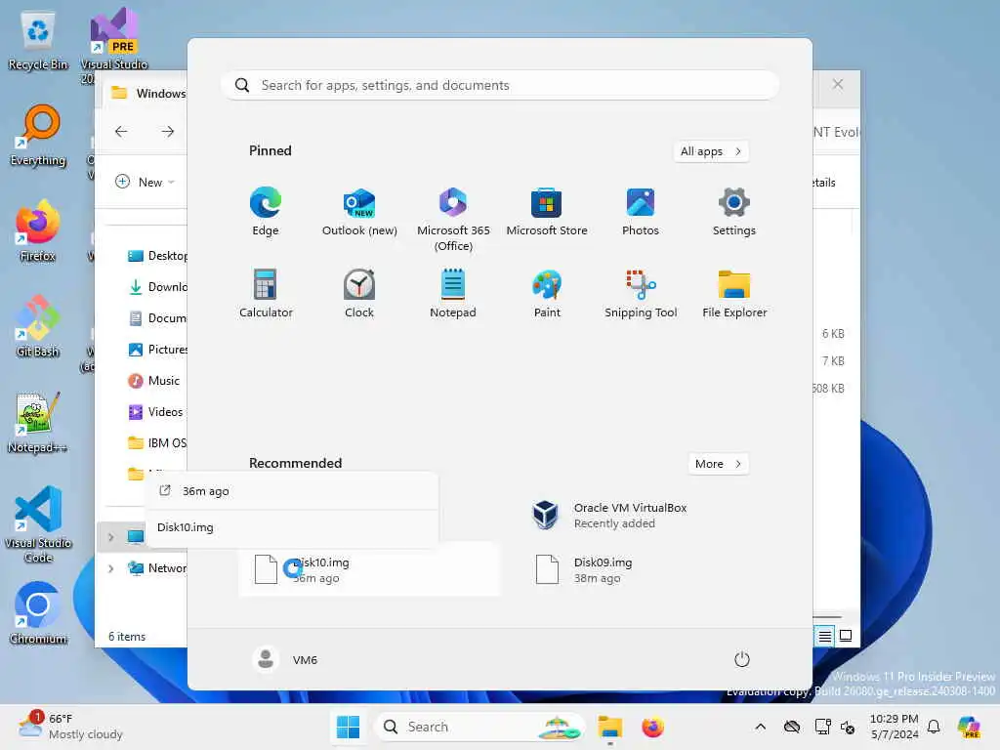Click the power button in Start menu

point(742,659)
